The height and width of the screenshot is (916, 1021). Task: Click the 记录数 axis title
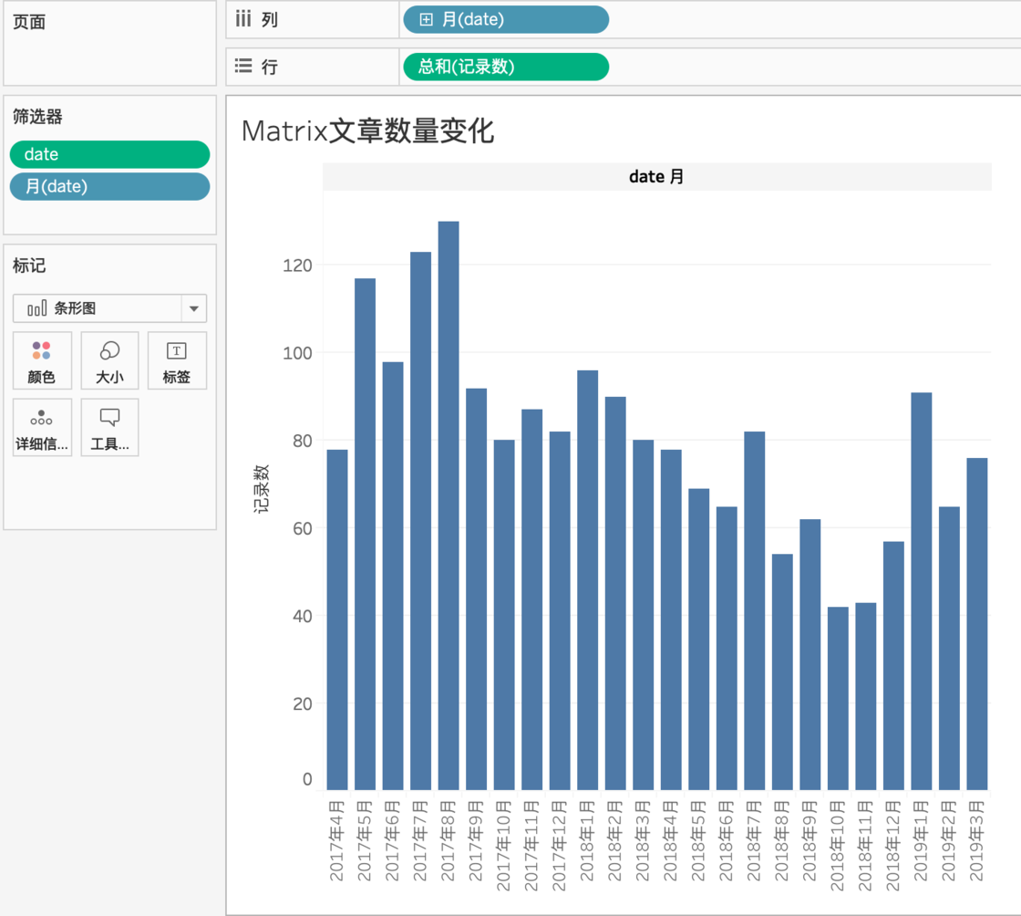click(x=261, y=489)
